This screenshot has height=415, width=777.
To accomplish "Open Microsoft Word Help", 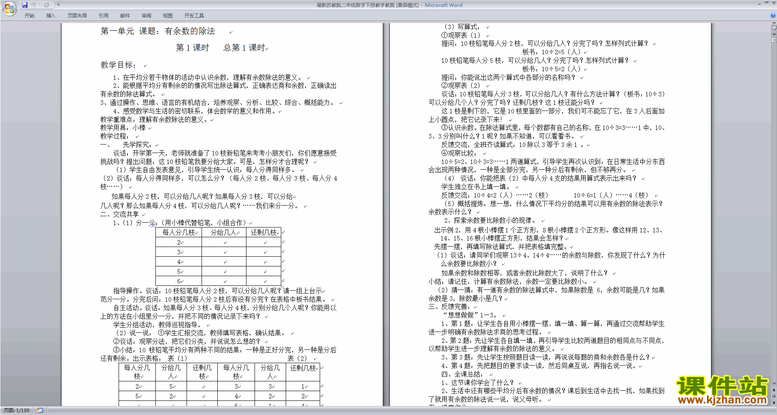I will 773,16.
